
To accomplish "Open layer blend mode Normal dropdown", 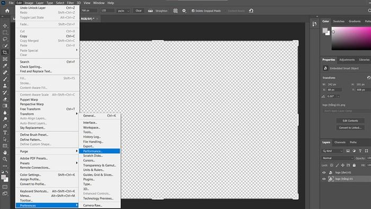I will tap(338, 158).
